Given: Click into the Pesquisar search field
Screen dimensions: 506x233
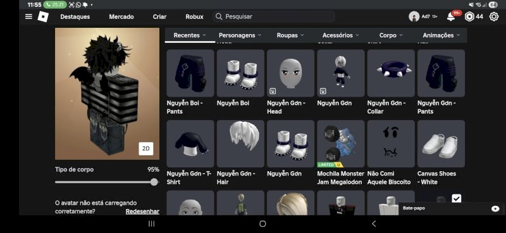Looking at the screenshot, I should (273, 16).
